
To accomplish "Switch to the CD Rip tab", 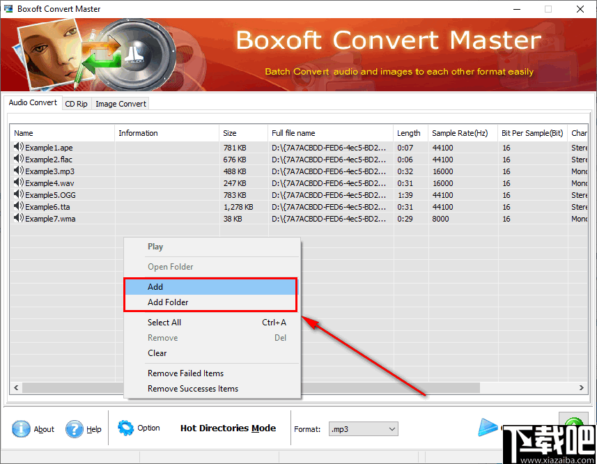I will [x=76, y=103].
